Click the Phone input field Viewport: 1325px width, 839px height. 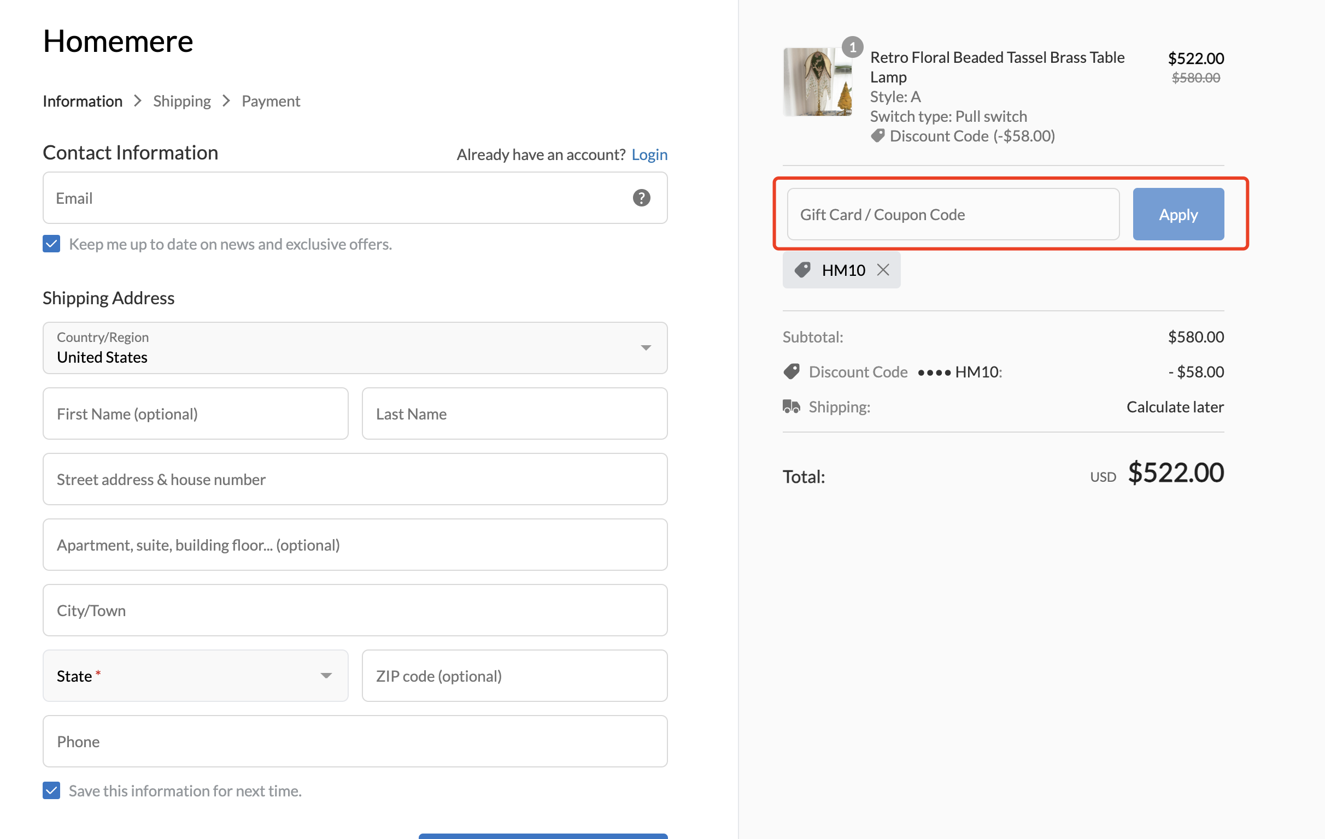[355, 741]
